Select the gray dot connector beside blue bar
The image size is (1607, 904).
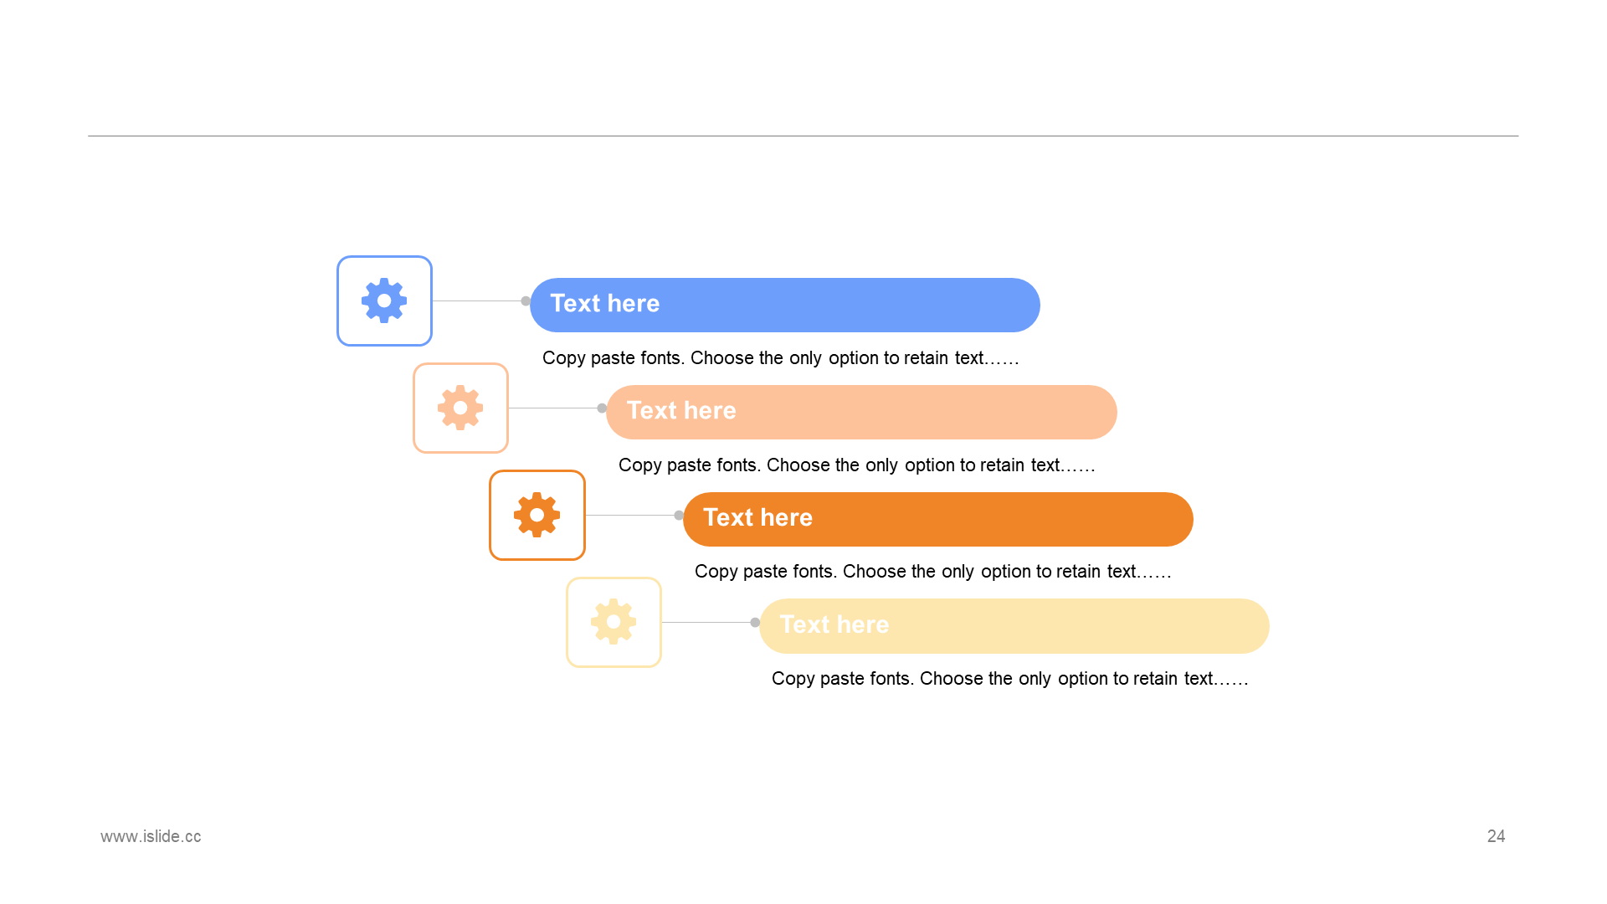click(x=526, y=301)
